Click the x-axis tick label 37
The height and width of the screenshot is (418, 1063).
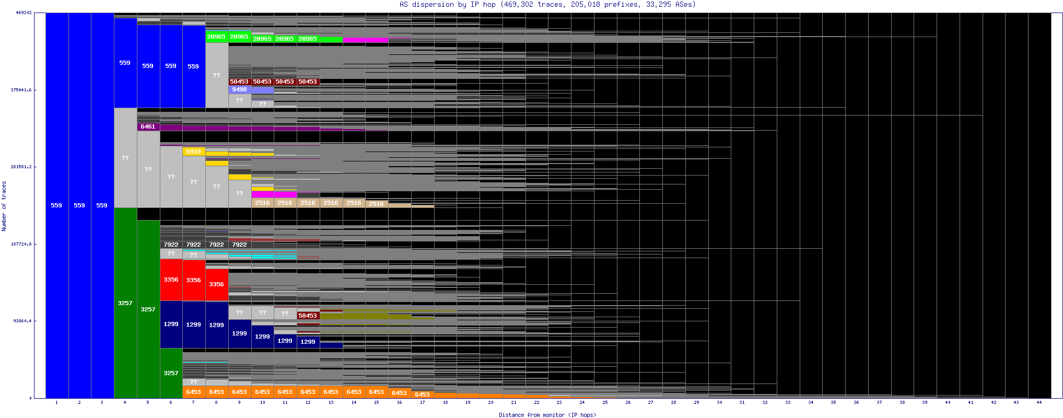tap(879, 402)
